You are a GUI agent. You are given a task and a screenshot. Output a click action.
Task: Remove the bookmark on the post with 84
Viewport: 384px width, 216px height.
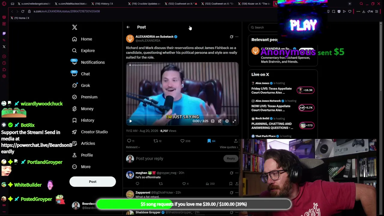point(209,141)
